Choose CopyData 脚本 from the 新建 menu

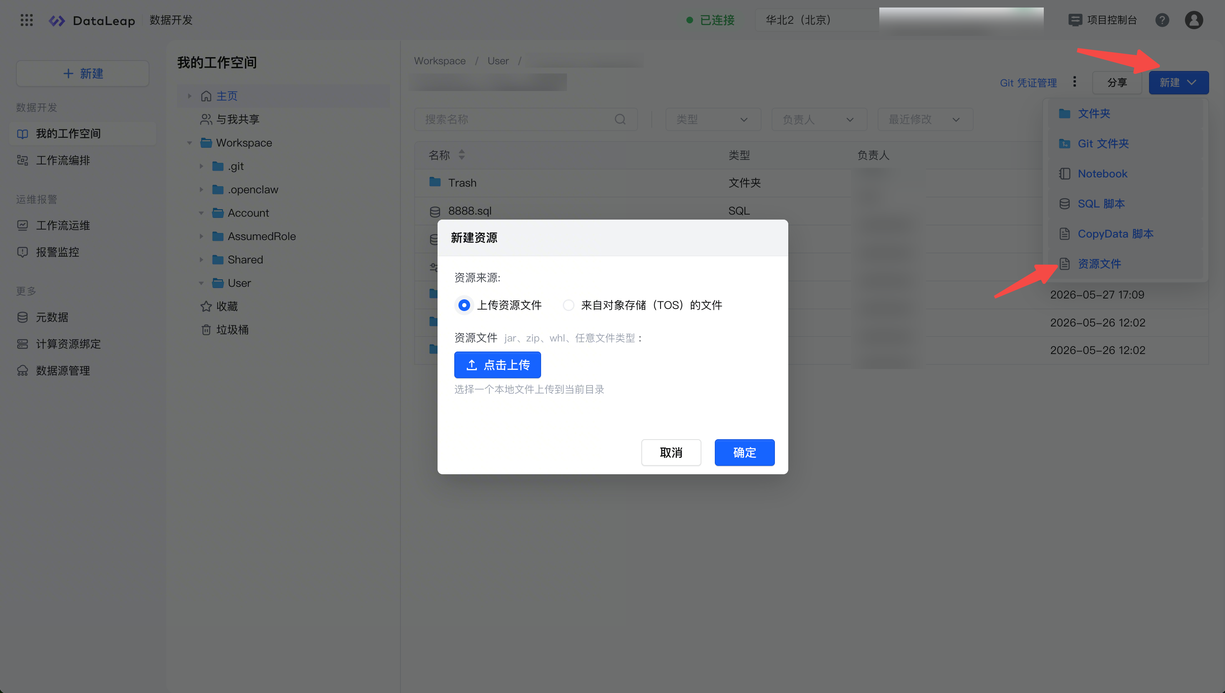(1125, 234)
